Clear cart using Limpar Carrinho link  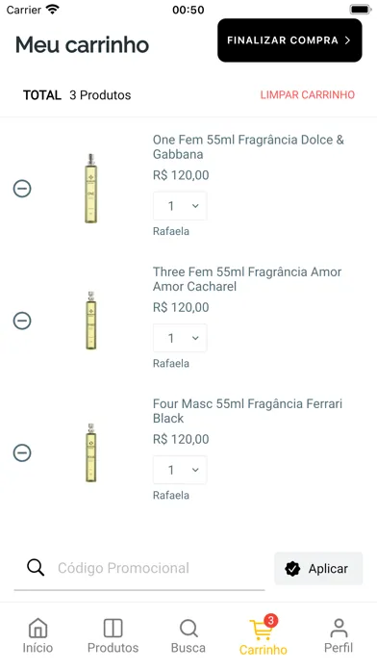[308, 95]
